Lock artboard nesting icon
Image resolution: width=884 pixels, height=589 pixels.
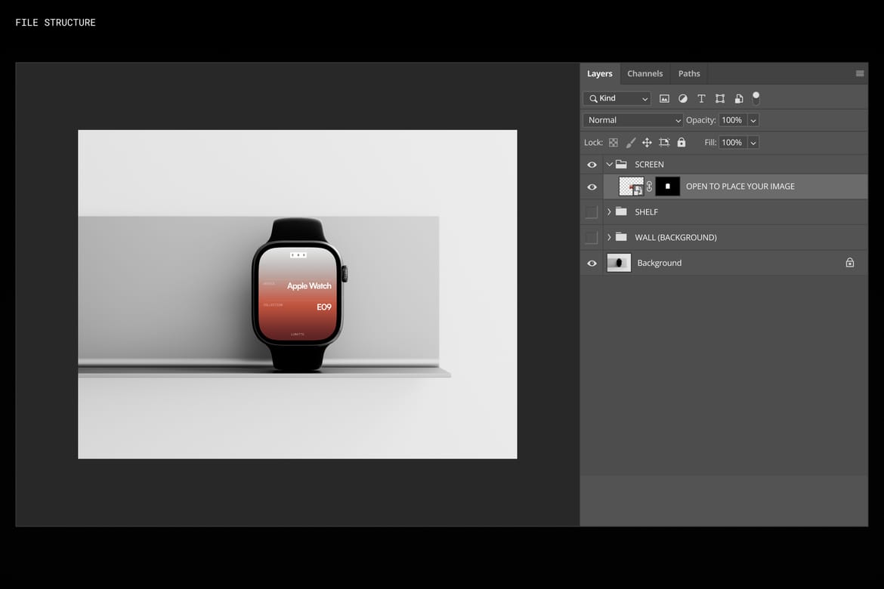(664, 143)
